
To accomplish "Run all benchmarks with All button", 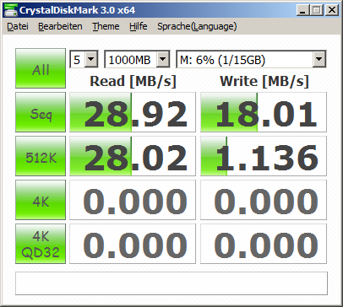I will (41, 68).
